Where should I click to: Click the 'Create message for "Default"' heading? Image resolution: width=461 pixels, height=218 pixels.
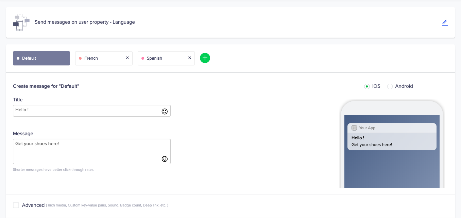tap(46, 86)
